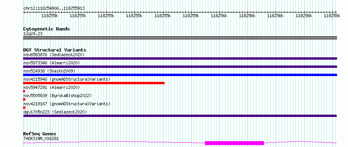Select the purple nsv5973346 variant bar
Viewport: 348px width, 147px height.
pos(180,67)
